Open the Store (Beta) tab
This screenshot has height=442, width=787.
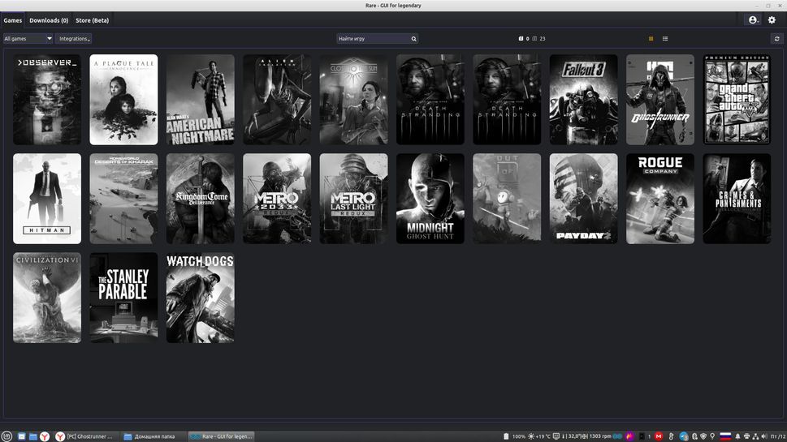pyautogui.click(x=93, y=20)
